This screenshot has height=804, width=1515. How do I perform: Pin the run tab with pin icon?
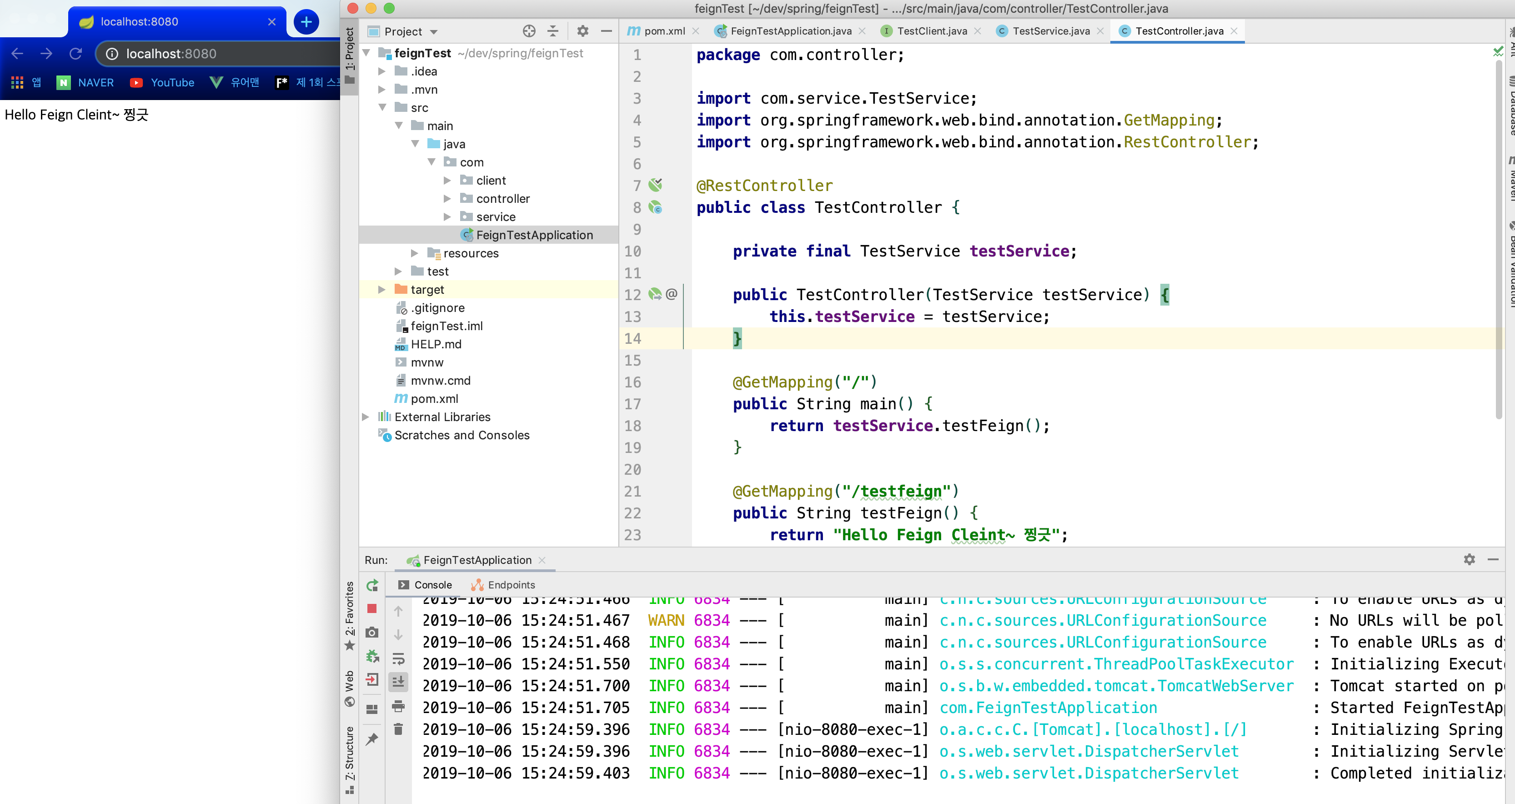371,739
